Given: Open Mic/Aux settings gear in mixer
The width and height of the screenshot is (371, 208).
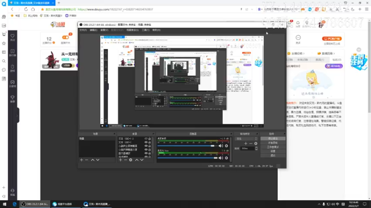Looking at the screenshot, I should click(226, 158).
